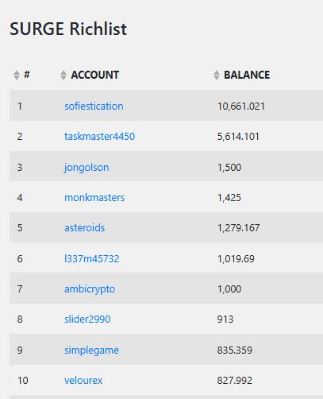Open monkmasters account link
Image resolution: width=323 pixels, height=399 pixels.
click(94, 198)
